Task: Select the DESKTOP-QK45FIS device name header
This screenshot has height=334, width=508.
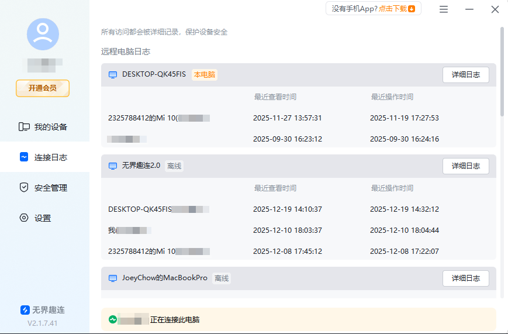Action: click(154, 74)
